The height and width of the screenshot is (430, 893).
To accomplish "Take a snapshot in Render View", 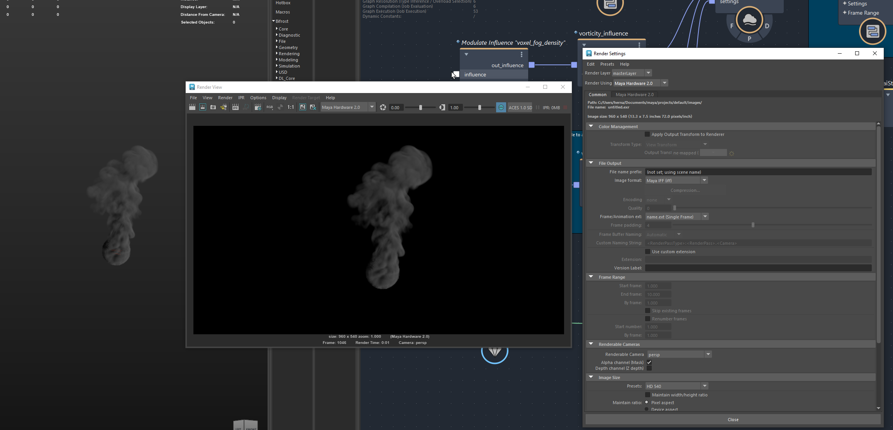I will (213, 107).
